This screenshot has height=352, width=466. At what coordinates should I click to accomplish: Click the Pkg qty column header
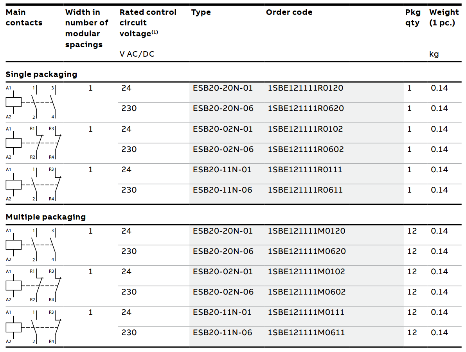click(x=413, y=18)
